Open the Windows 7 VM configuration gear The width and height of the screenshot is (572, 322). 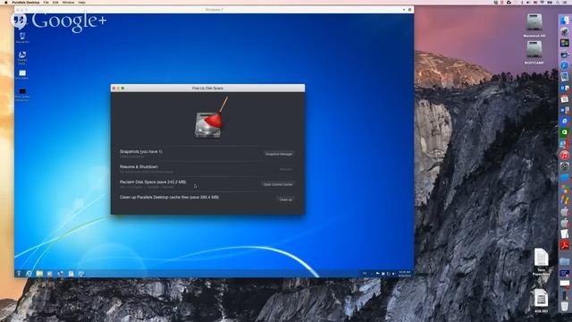409,10
